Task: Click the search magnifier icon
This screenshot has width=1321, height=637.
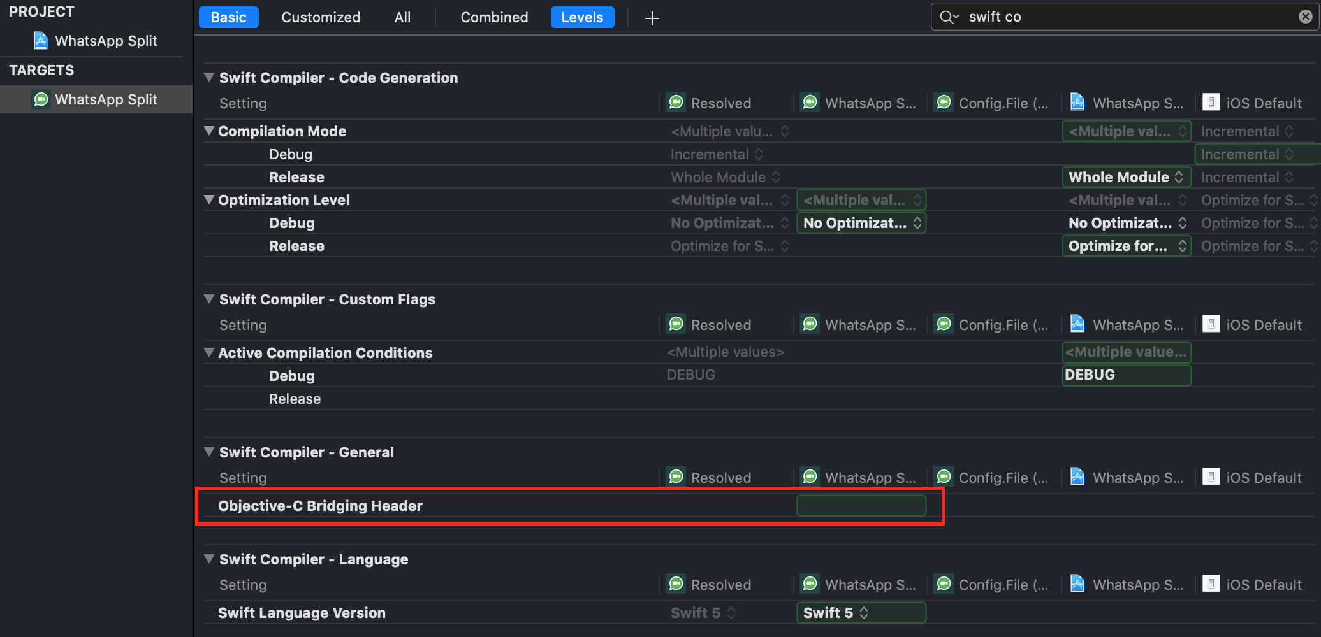Action: [x=948, y=17]
